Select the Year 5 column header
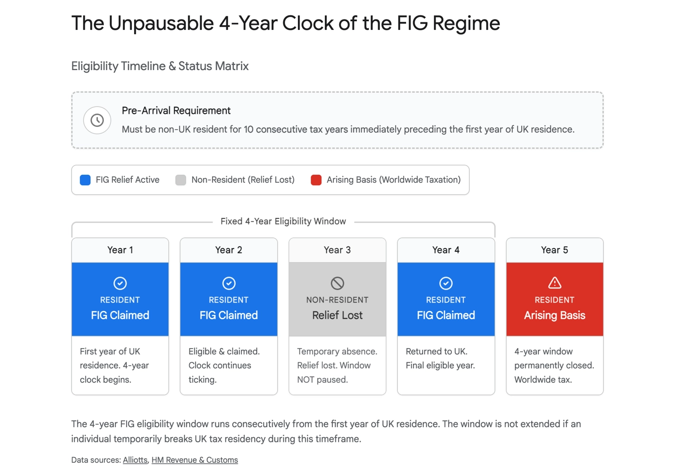This screenshot has width=683, height=476. pyautogui.click(x=554, y=250)
